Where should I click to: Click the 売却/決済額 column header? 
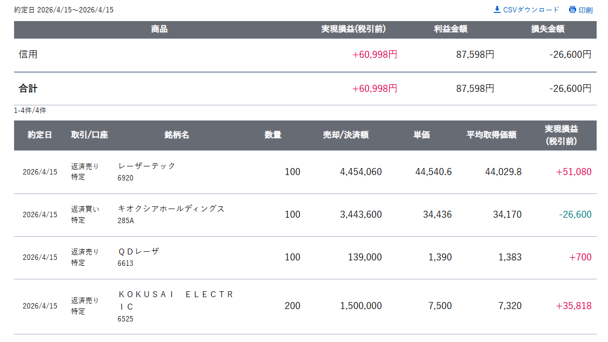[345, 135]
